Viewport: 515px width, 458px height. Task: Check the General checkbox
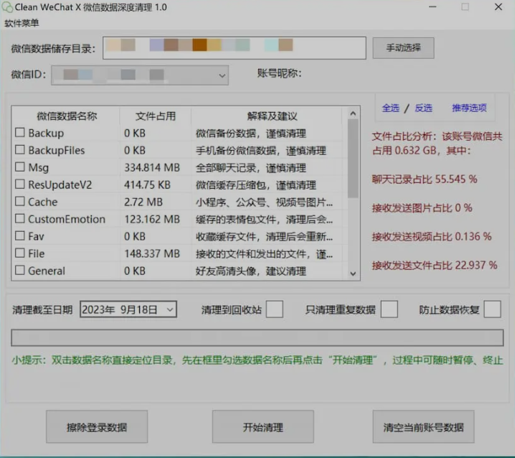tap(20, 270)
